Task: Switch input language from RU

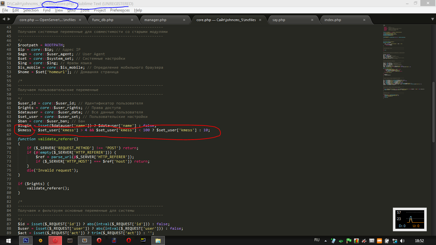Action: click(317, 240)
